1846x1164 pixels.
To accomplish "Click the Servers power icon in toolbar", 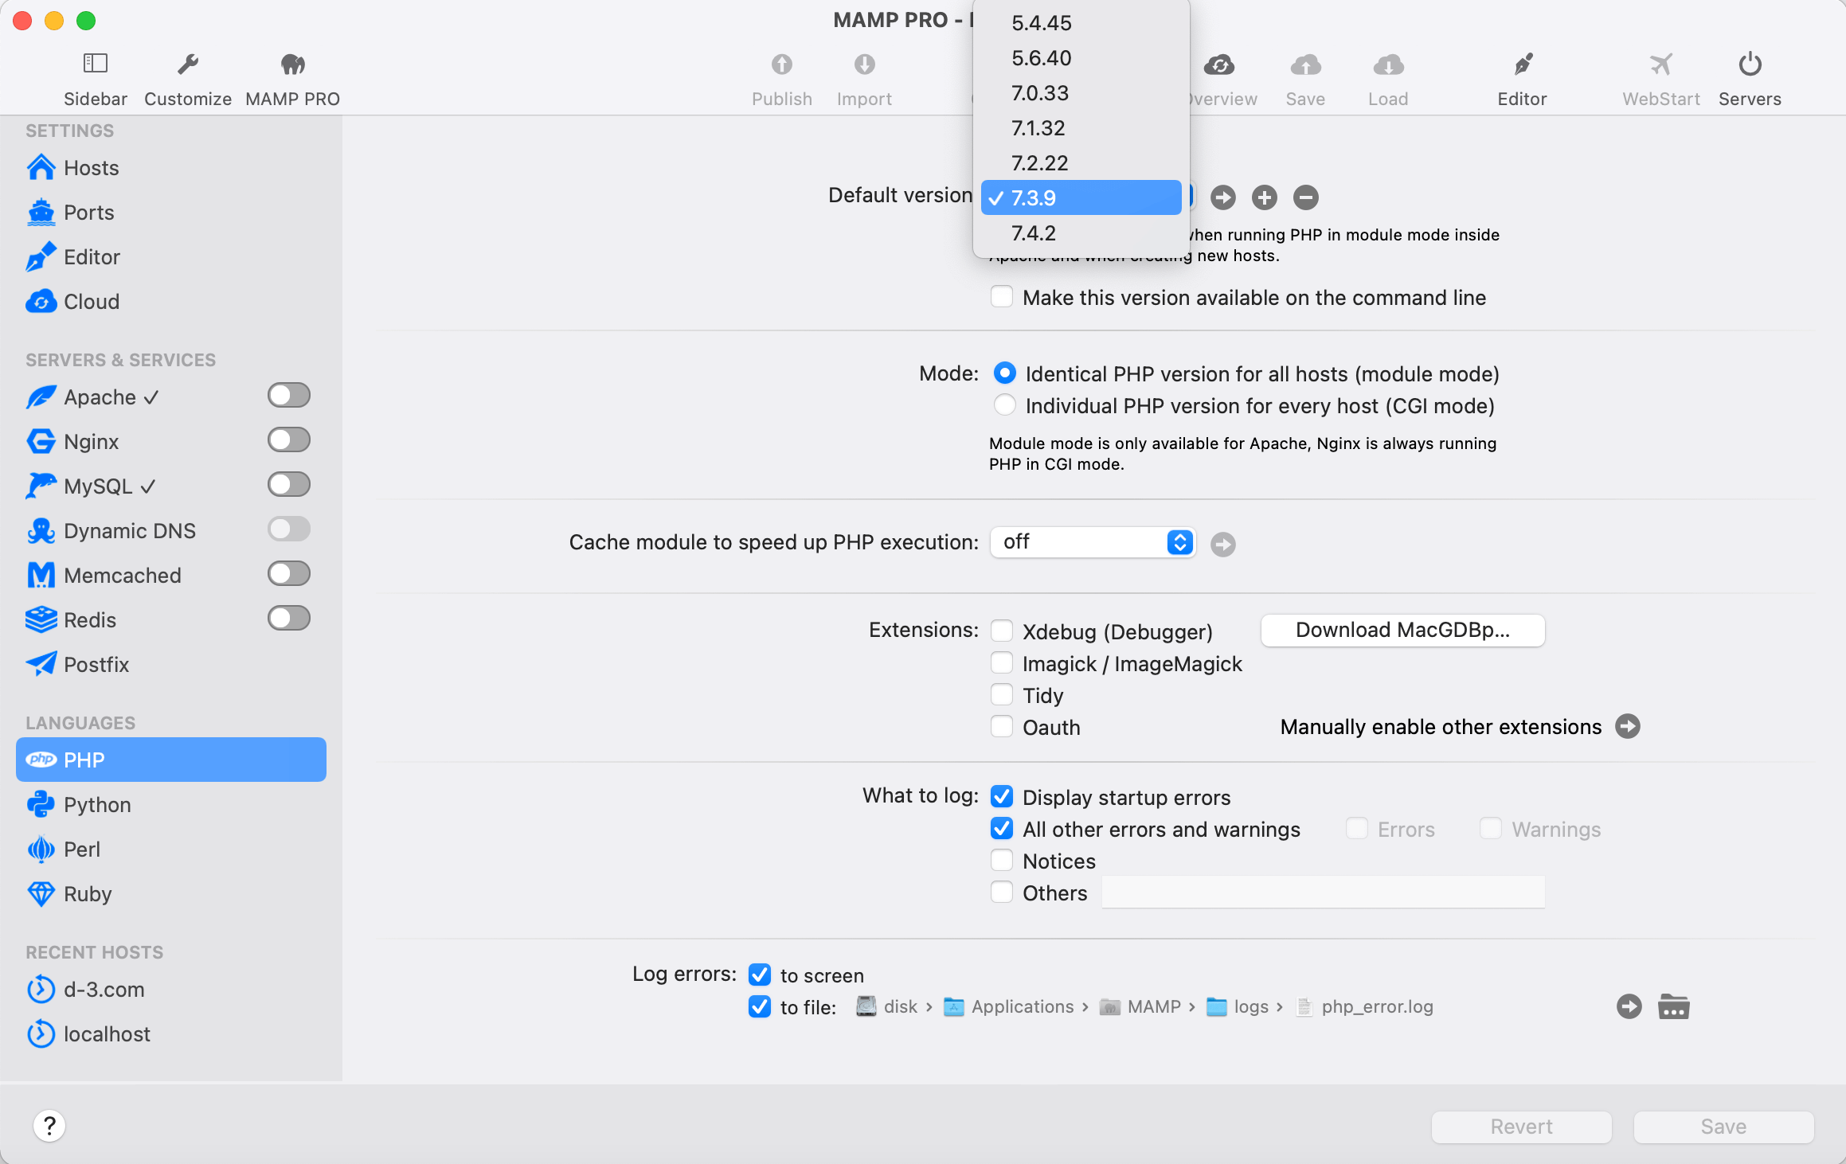I will (1749, 65).
